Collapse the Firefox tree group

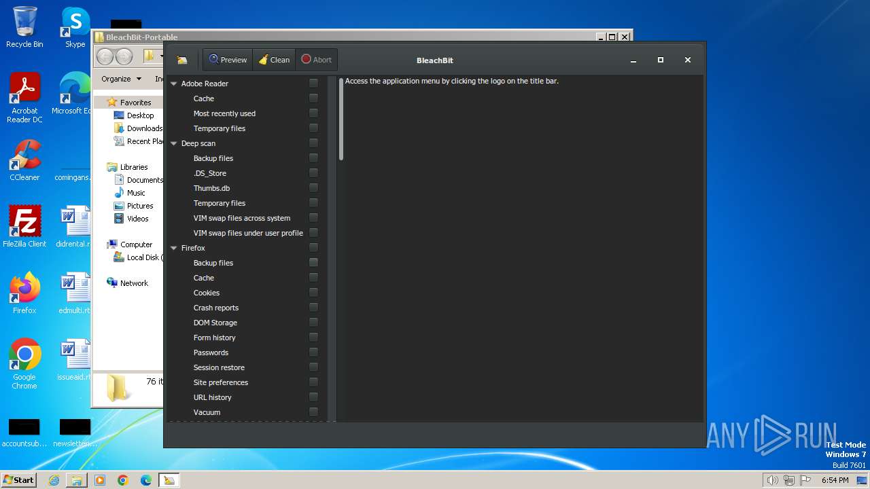(174, 248)
